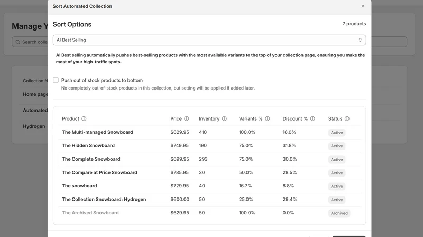Click the Variants % column header

(x=250, y=119)
